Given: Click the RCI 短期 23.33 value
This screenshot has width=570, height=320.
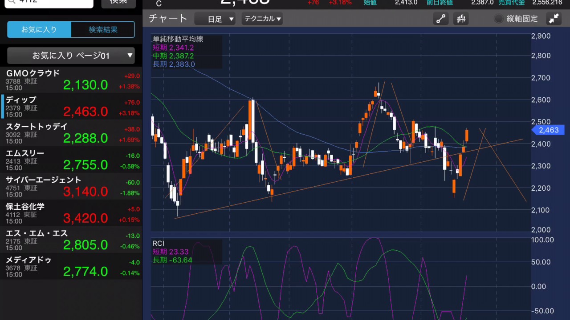Looking at the screenshot, I should 171,252.
